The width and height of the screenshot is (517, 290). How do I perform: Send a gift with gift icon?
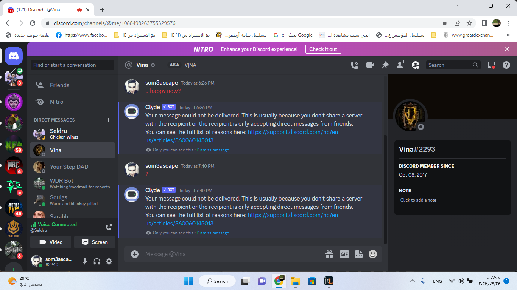329,254
